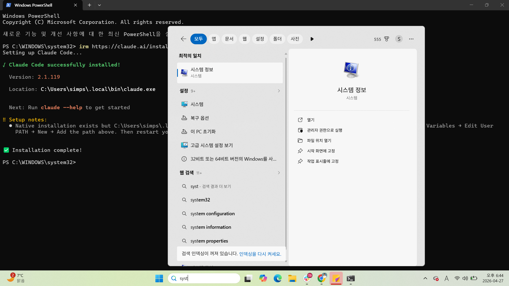
Task: Pin 시스템 정보 to the taskbar
Action: point(322,161)
